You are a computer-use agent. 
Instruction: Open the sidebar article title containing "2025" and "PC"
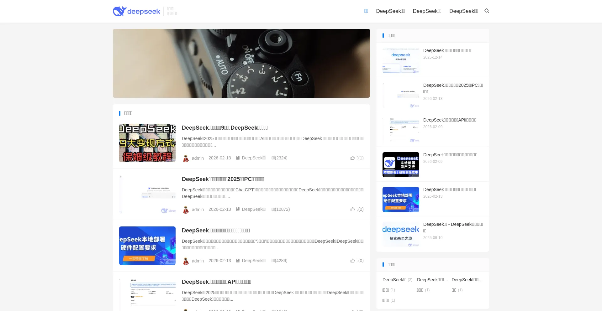(x=453, y=88)
